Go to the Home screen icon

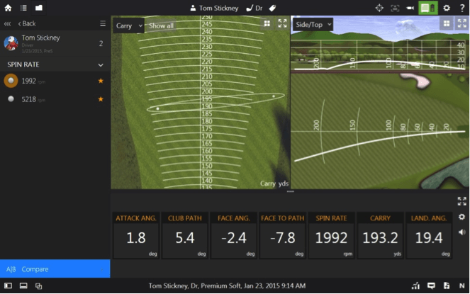pyautogui.click(x=8, y=8)
